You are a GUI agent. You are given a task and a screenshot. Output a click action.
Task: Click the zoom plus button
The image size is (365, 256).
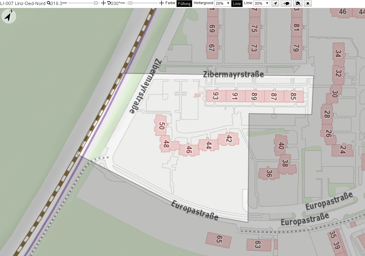point(103,3)
